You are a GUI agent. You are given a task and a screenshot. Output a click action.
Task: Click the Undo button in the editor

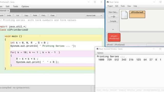click(x=9, y=15)
